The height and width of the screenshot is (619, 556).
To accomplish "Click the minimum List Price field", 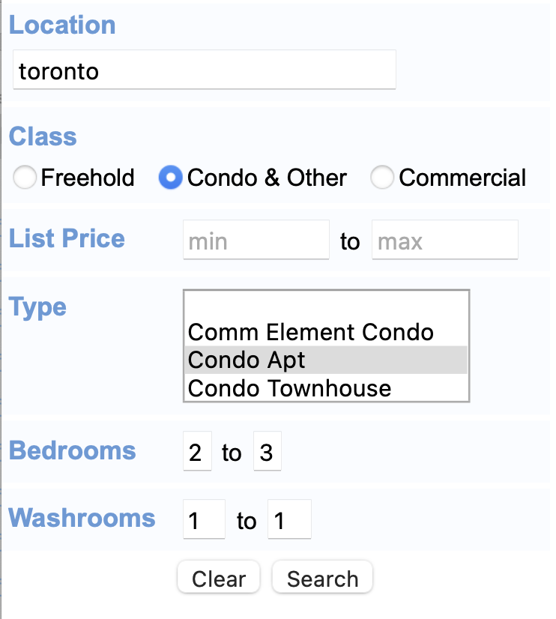I will (x=256, y=241).
